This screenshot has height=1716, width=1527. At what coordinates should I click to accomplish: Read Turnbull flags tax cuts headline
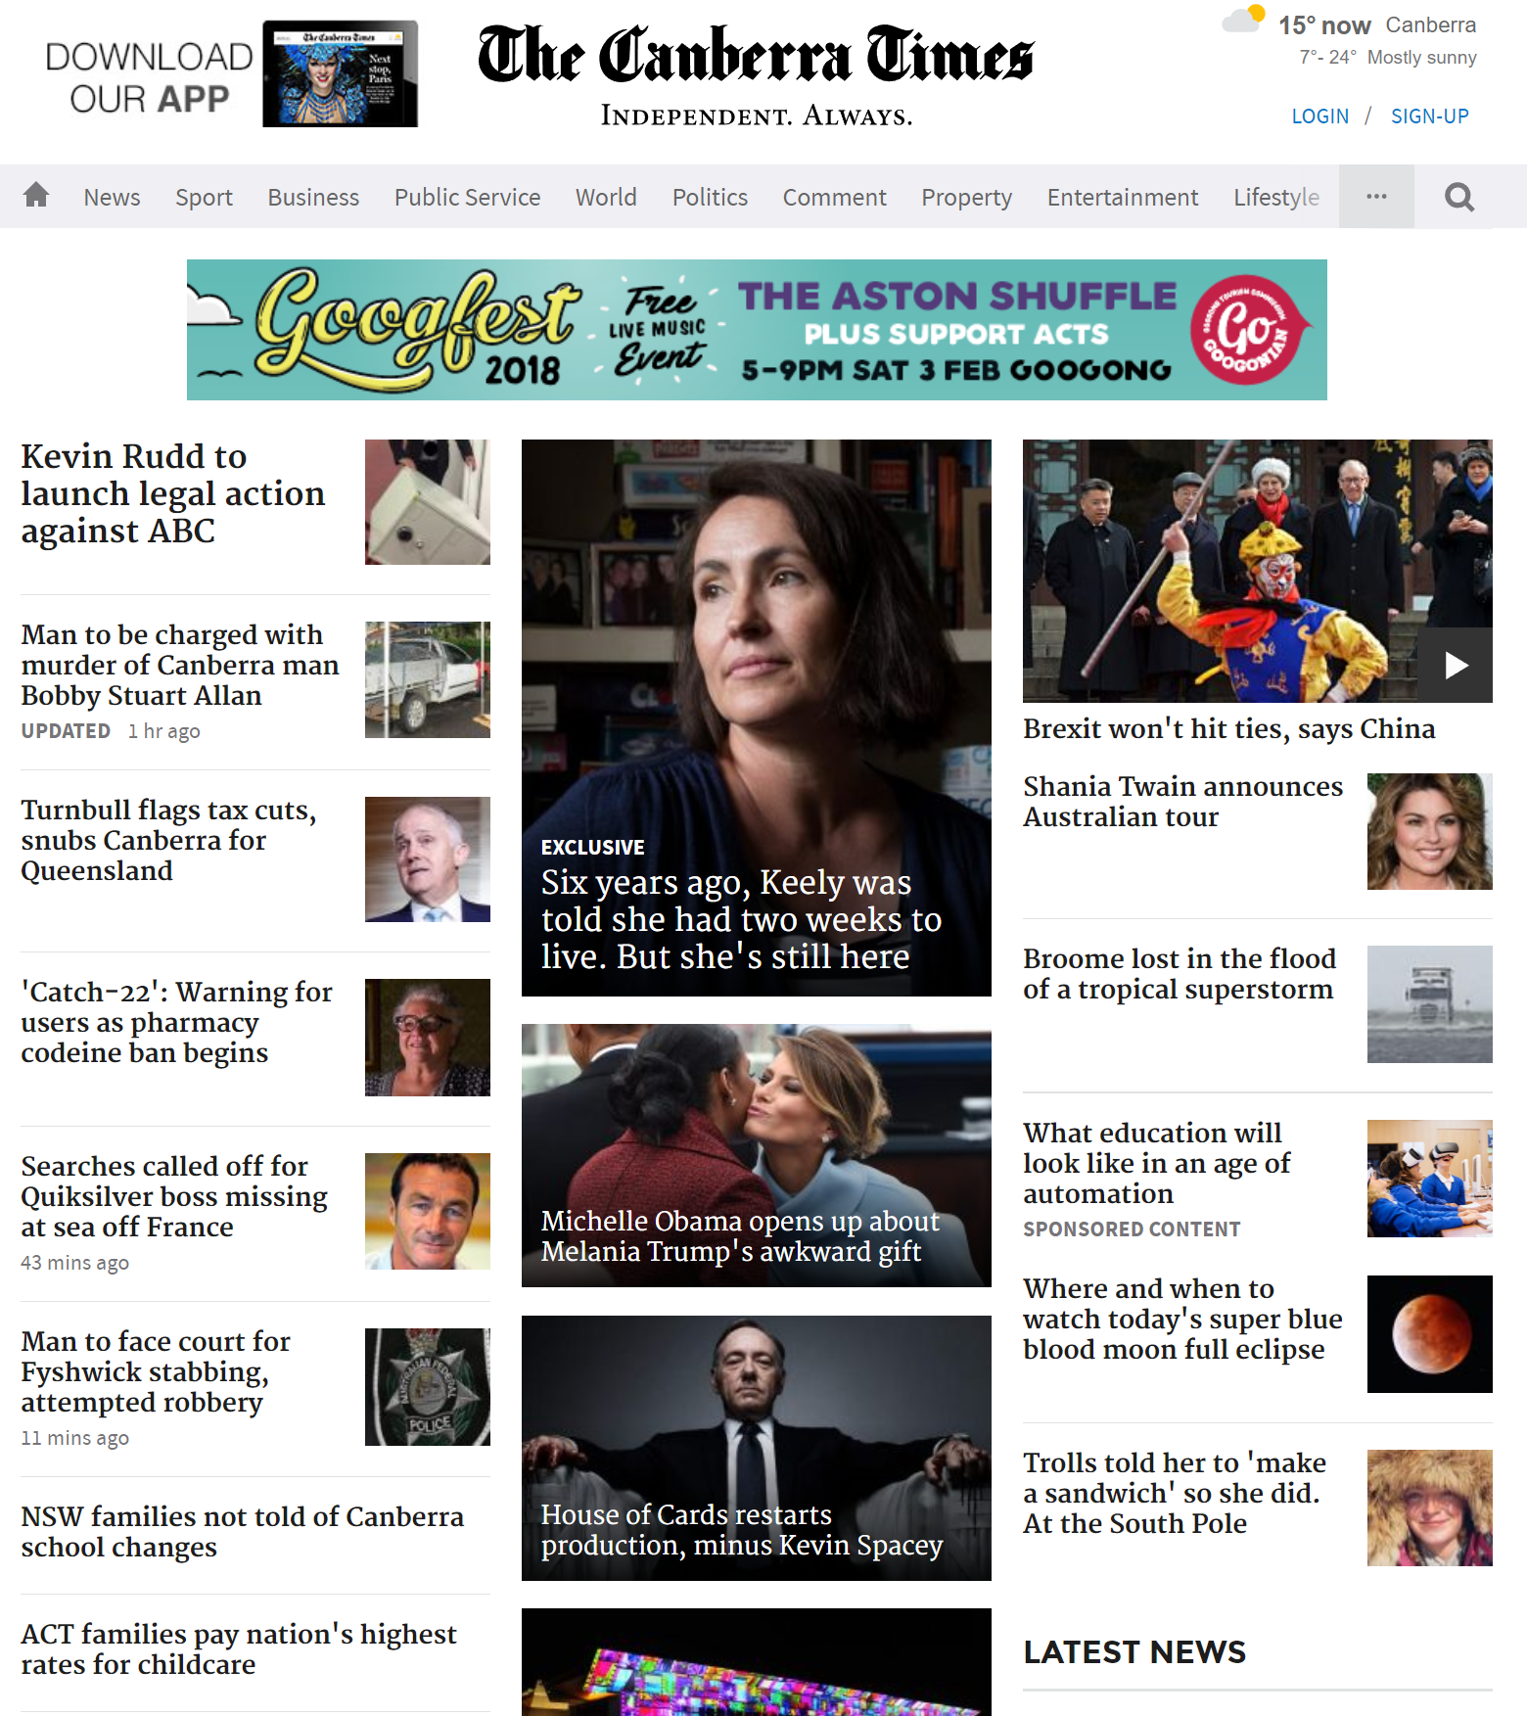click(x=168, y=840)
